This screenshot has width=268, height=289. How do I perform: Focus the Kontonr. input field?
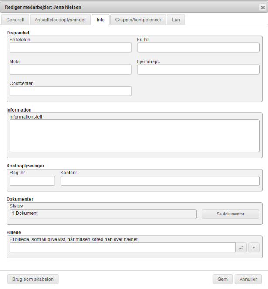[x=160, y=181]
